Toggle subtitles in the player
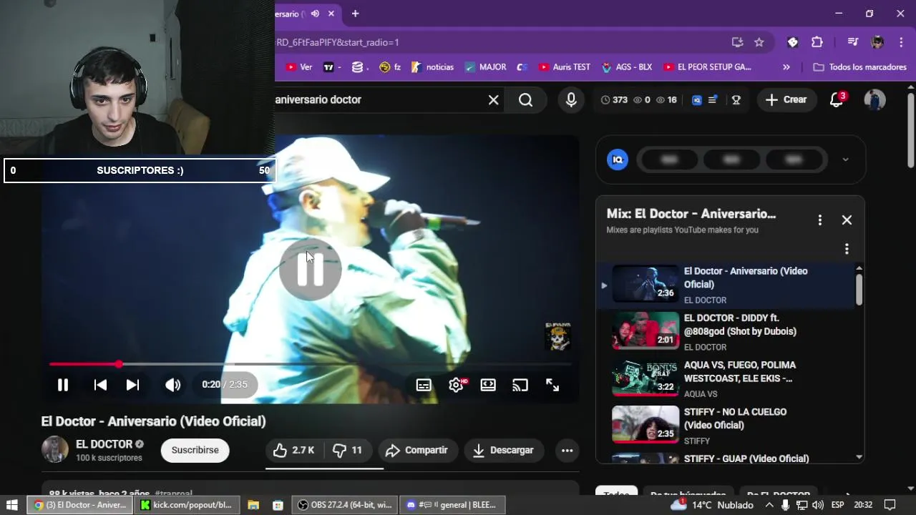Viewport: 916px width, 515px height. 424,385
